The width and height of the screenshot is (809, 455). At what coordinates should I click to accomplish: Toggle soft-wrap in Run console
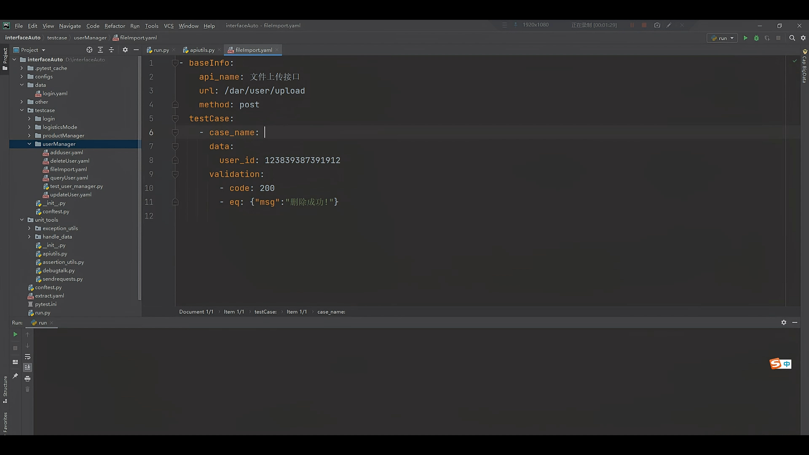click(x=27, y=356)
